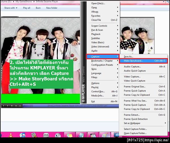
Task: Click the play button in KMPlayer
Action: click(x=8, y=106)
